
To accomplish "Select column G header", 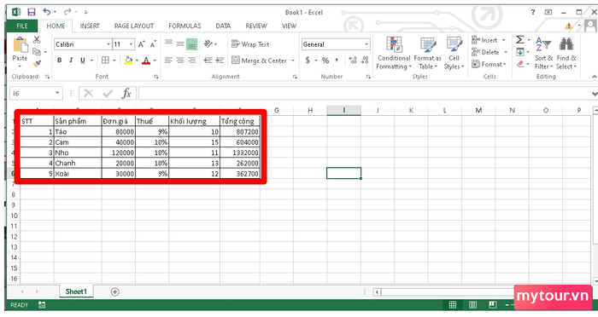I will tap(277, 111).
